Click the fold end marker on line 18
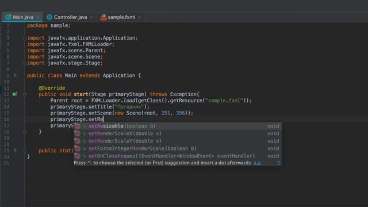 [x=24, y=132]
